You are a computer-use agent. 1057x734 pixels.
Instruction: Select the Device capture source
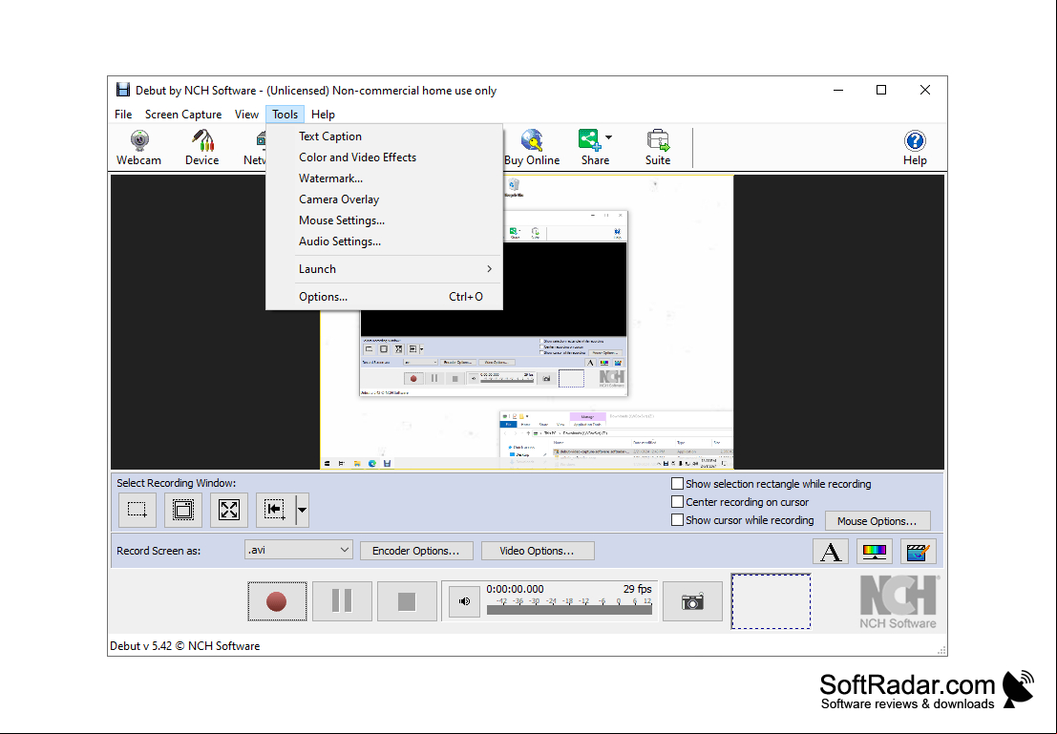[x=201, y=148]
